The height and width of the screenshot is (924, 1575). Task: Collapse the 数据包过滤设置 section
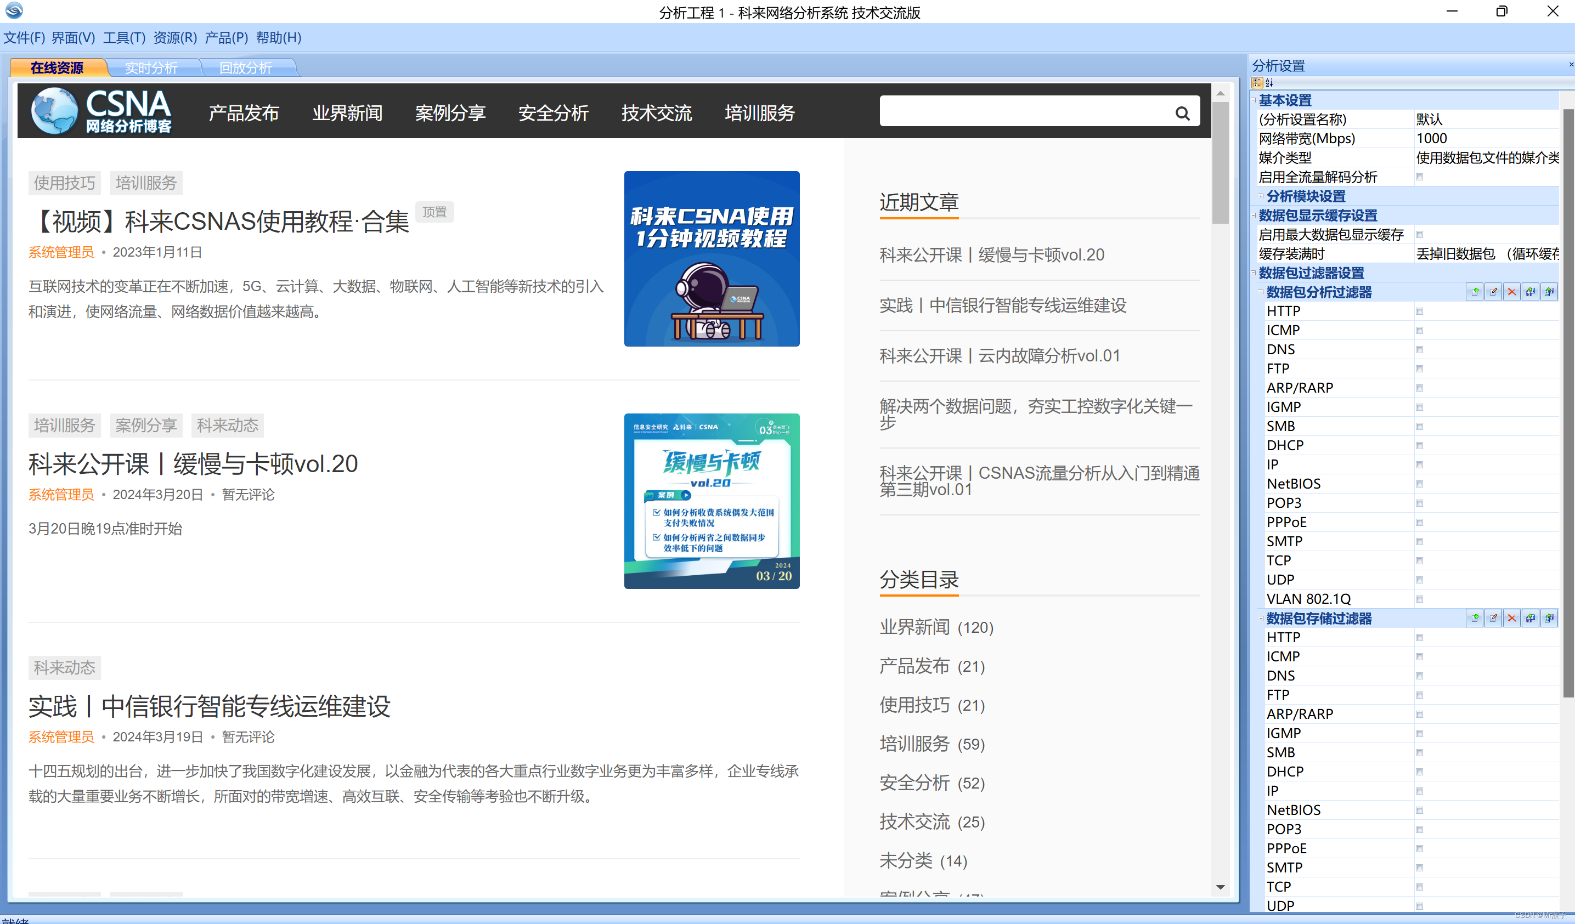[1253, 273]
